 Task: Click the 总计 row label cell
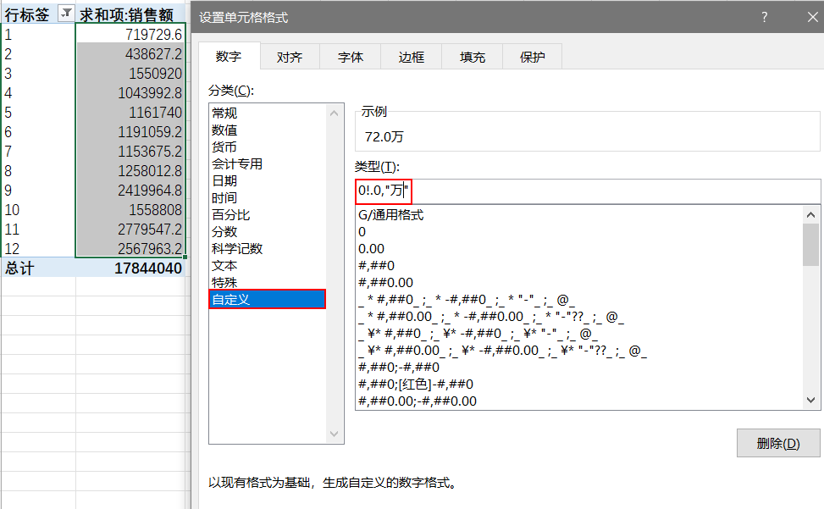tap(38, 268)
